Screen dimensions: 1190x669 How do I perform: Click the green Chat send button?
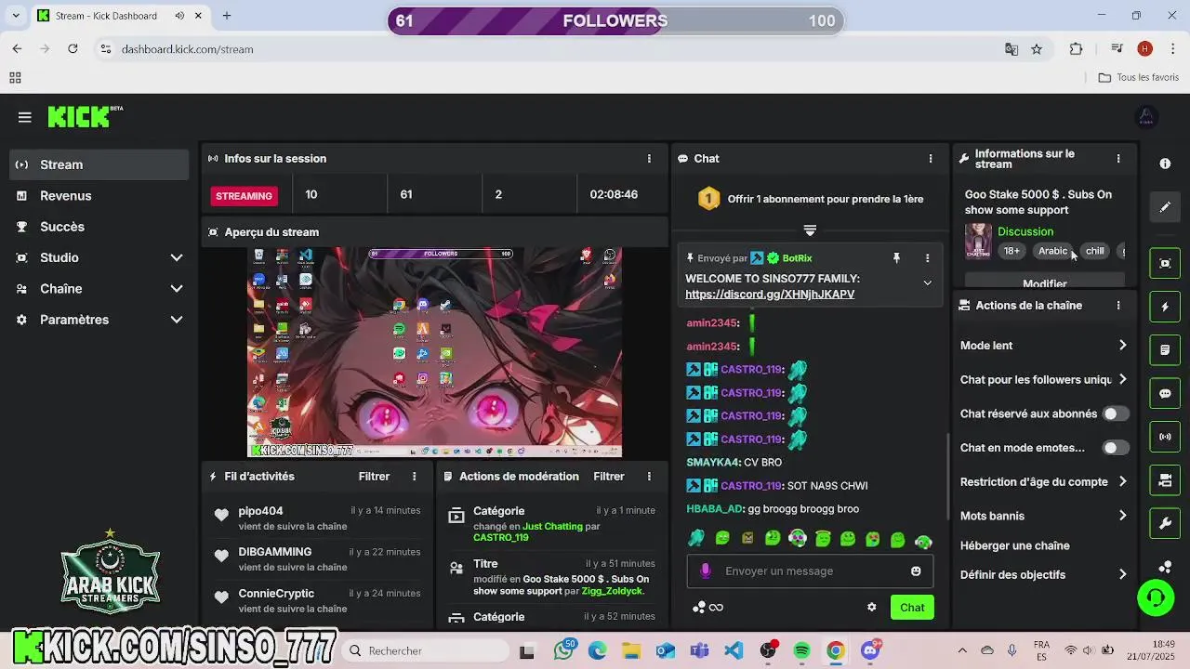pos(912,608)
